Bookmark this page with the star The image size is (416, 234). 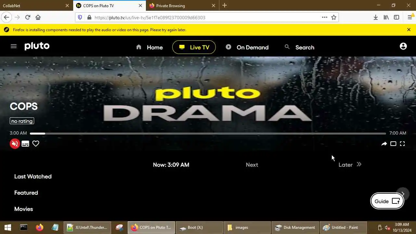[334, 17]
